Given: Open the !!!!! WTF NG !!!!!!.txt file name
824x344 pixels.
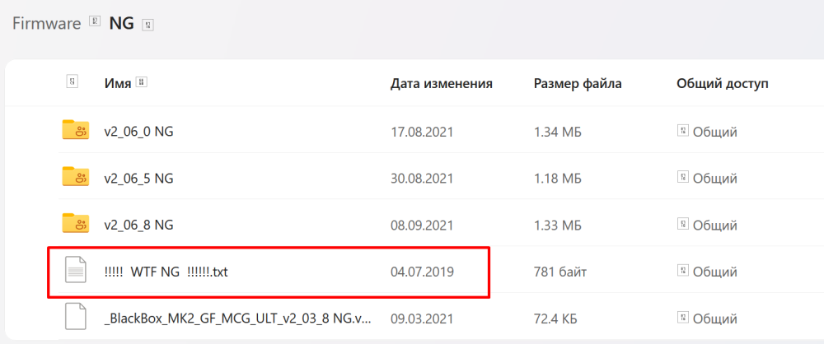Looking at the screenshot, I should (x=166, y=270).
